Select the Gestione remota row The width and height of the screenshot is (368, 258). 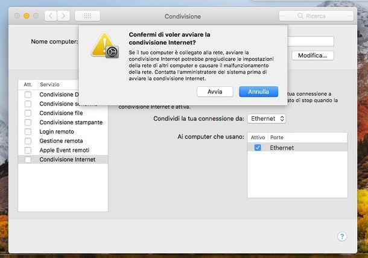pos(63,141)
